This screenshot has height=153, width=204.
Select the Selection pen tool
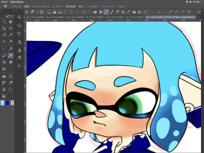click(4, 35)
